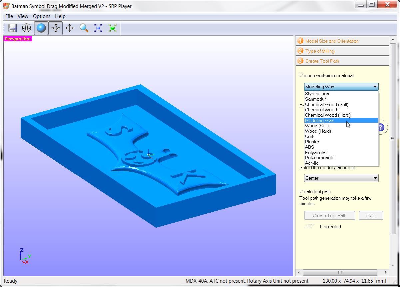Click the SRP Player title bar icon

coord(6,6)
